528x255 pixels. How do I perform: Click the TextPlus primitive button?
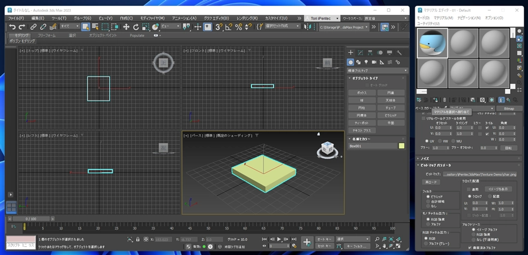[x=362, y=130]
